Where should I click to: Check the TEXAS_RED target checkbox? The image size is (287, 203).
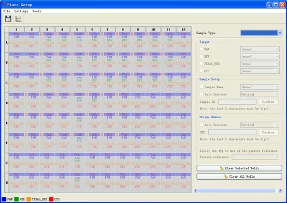pos(201,64)
